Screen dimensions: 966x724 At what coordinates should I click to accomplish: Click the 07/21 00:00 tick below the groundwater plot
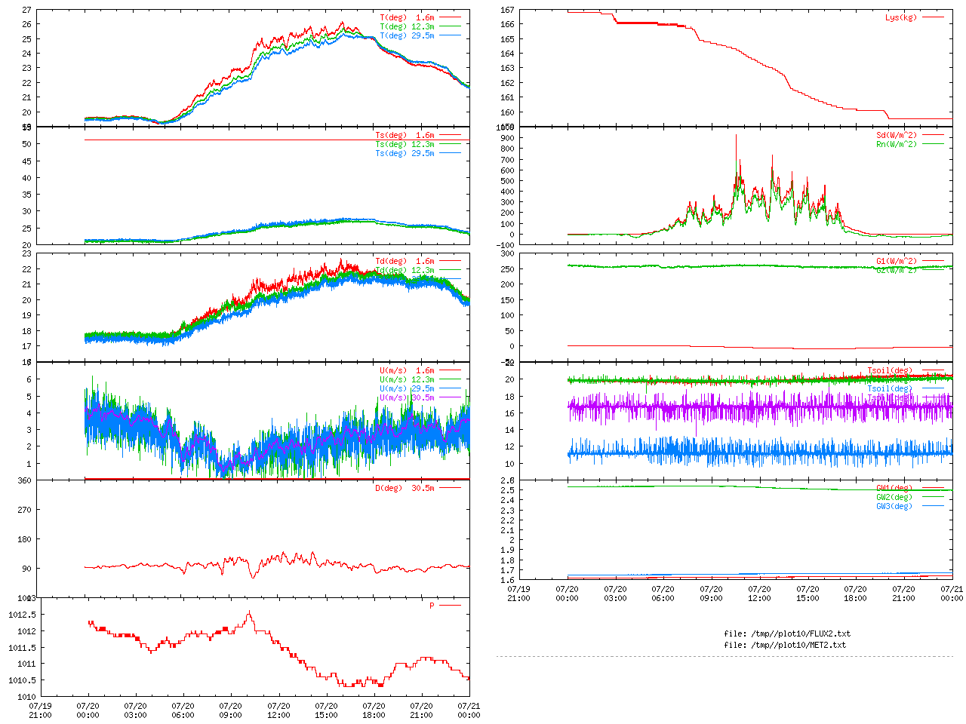click(952, 594)
